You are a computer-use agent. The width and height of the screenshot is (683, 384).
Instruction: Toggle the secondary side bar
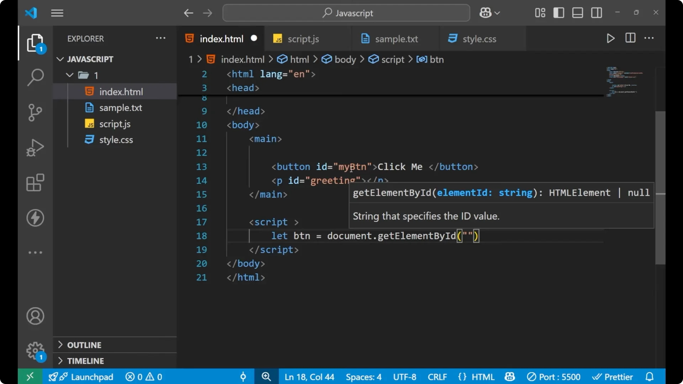coord(596,12)
